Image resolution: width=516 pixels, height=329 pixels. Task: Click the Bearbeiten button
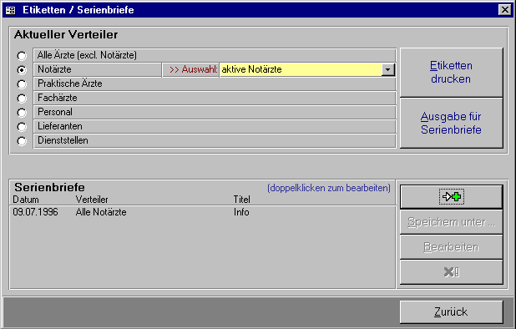[x=451, y=247]
